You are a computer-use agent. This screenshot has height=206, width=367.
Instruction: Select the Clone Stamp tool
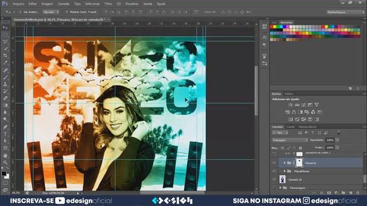[x=5, y=84]
